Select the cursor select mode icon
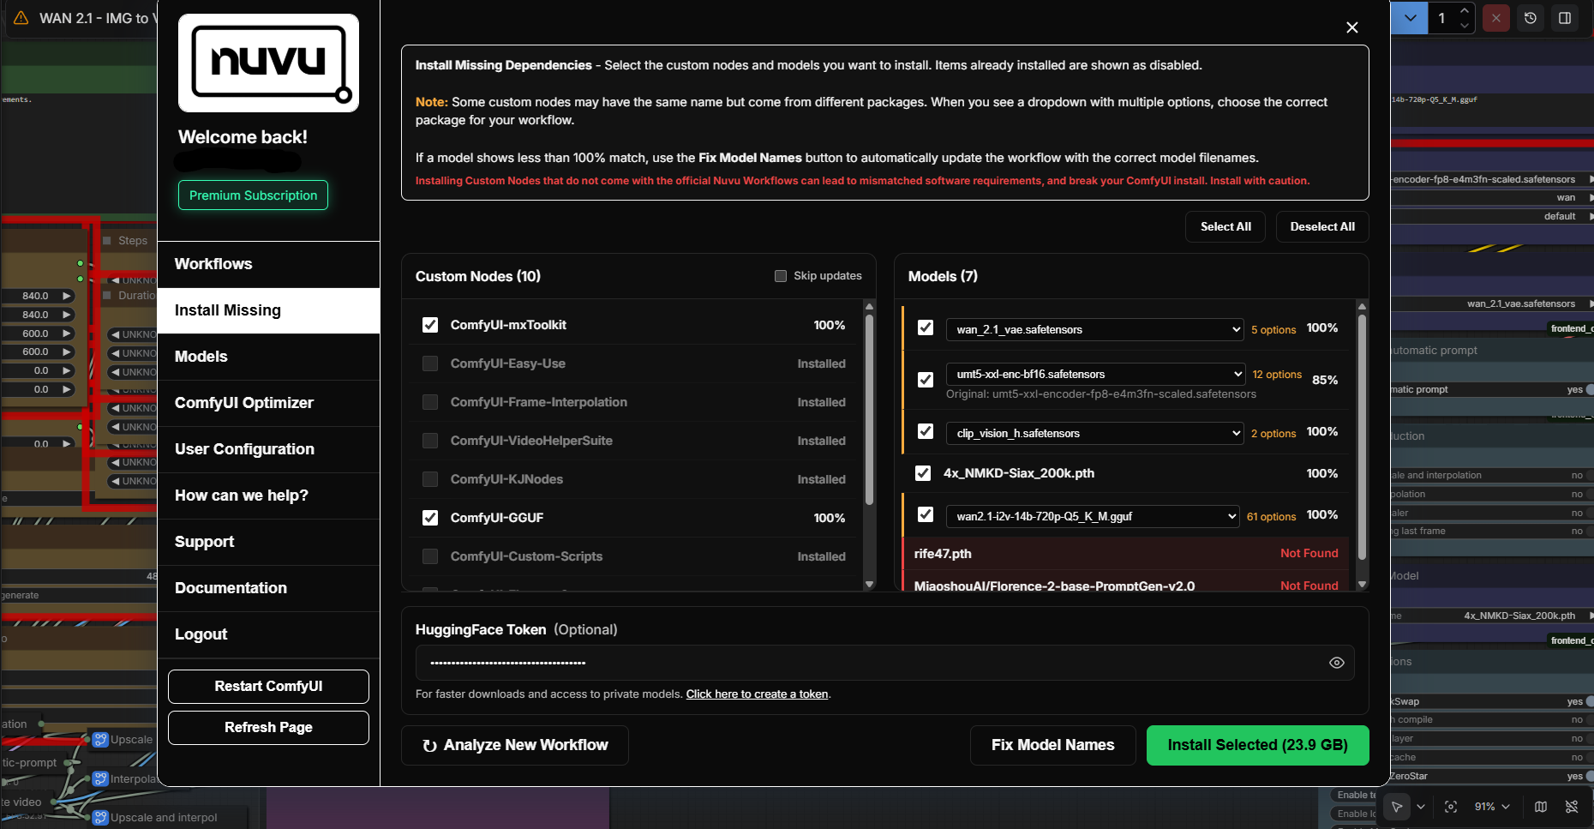The image size is (1594, 829). [1397, 807]
